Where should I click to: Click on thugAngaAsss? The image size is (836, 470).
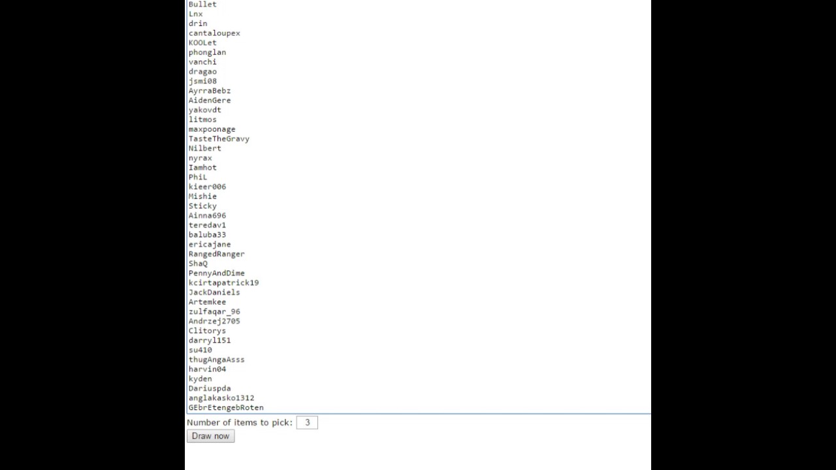pyautogui.click(x=217, y=359)
